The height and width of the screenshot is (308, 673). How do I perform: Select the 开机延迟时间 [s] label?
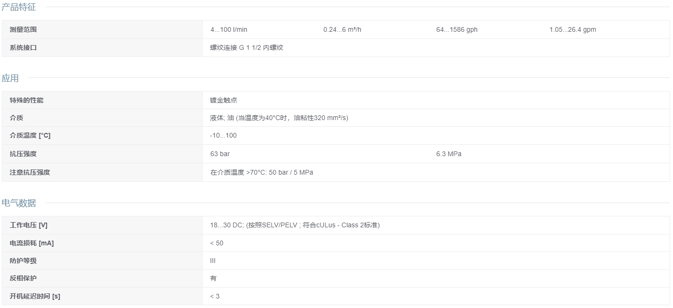tap(35, 296)
